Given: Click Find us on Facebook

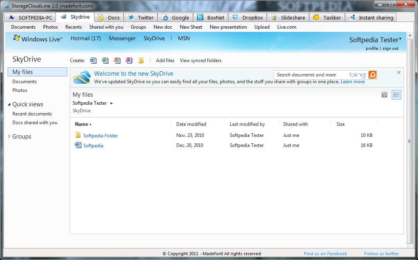Looking at the screenshot, I should point(325,254).
